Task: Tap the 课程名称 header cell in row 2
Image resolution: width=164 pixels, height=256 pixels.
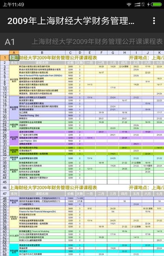Action: click(x=42, y=63)
